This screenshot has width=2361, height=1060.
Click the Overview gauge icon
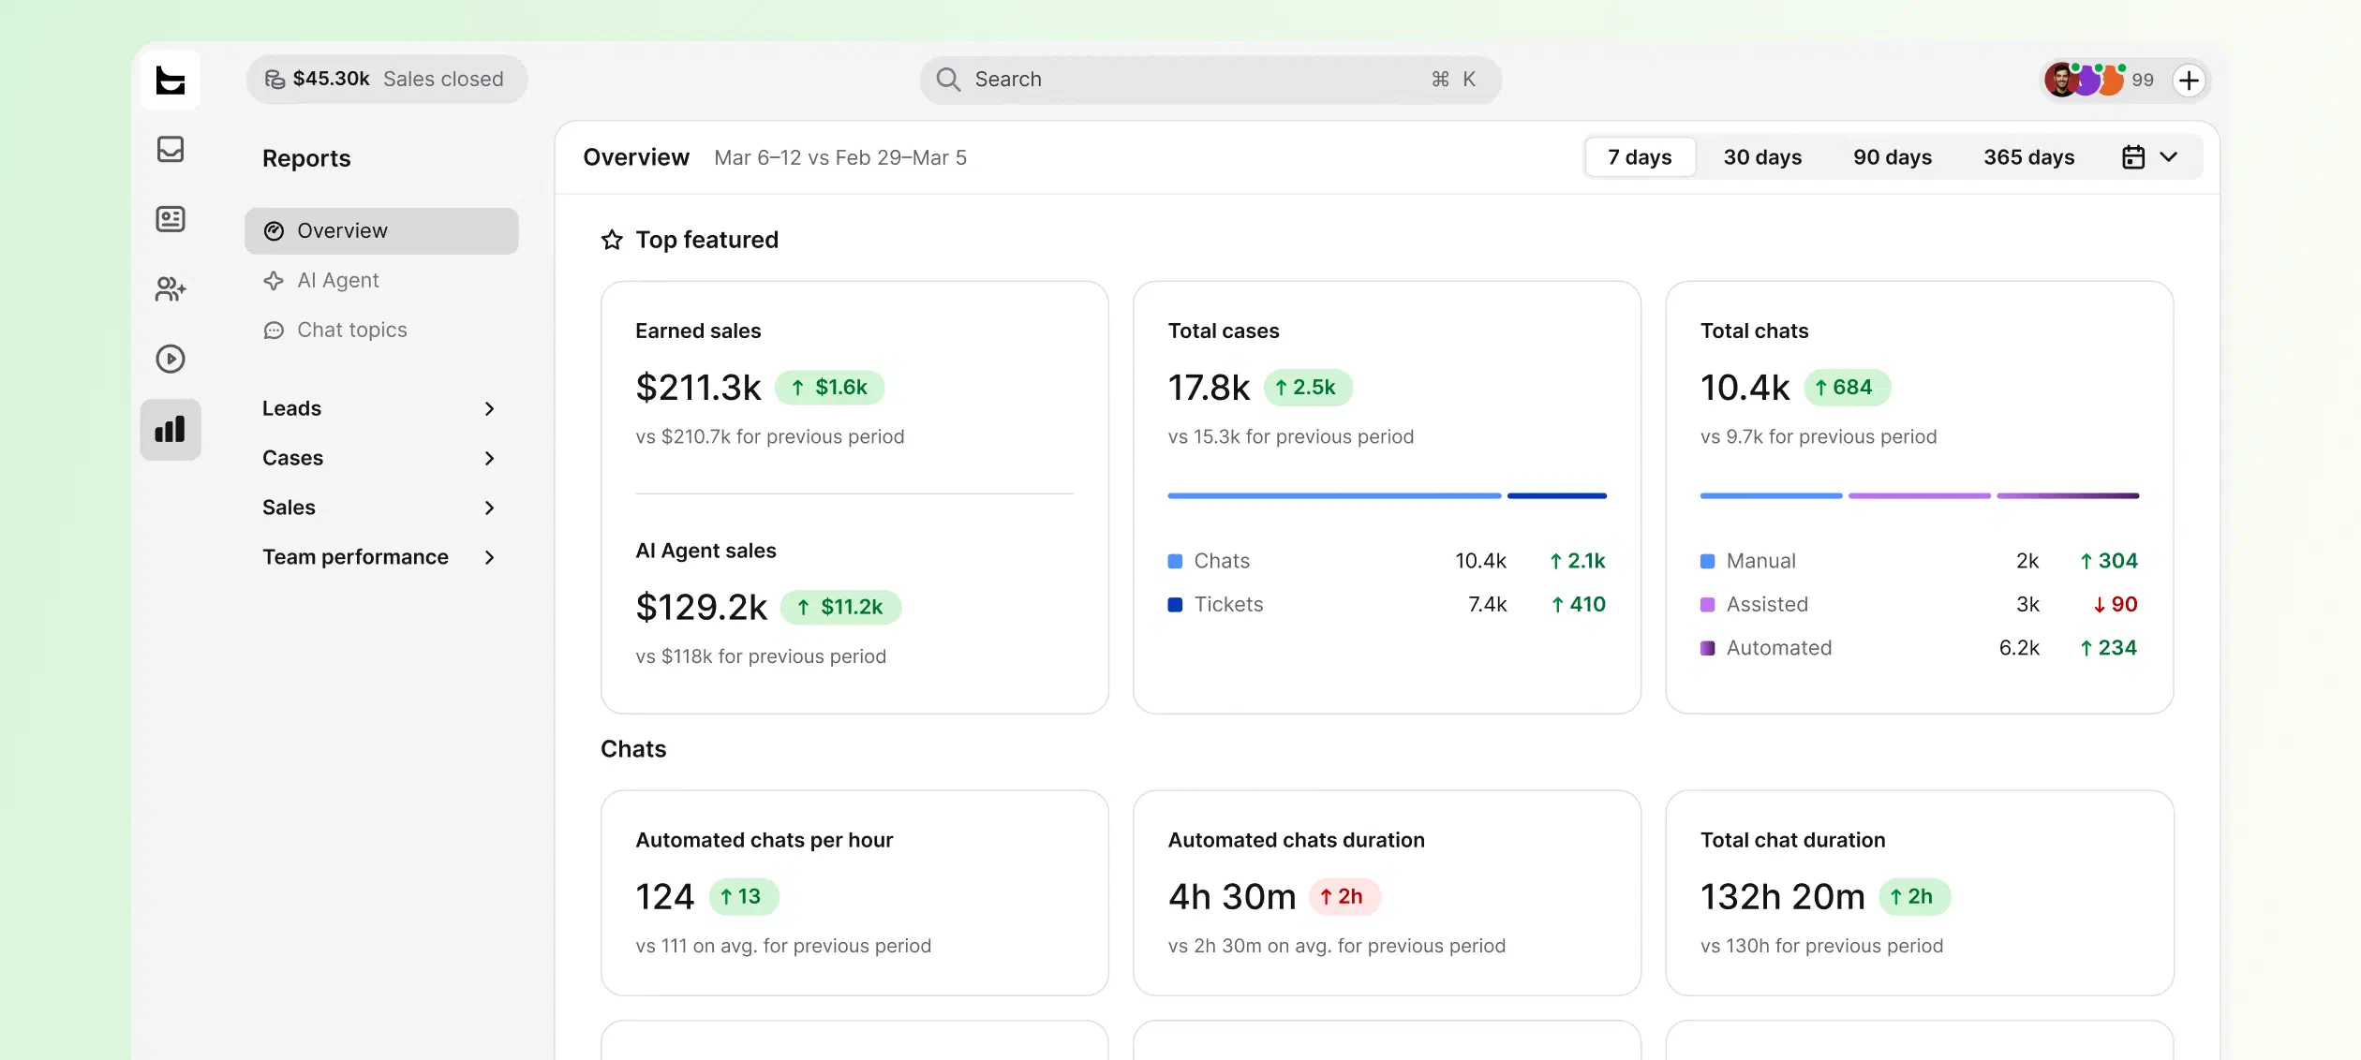coord(274,231)
